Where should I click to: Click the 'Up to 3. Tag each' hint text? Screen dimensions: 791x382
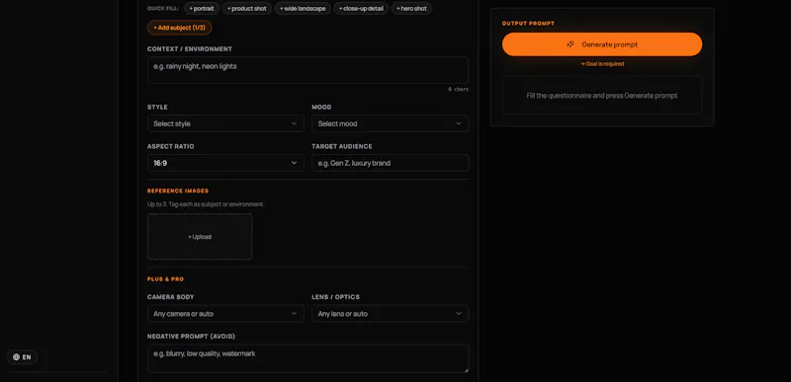[x=206, y=204]
